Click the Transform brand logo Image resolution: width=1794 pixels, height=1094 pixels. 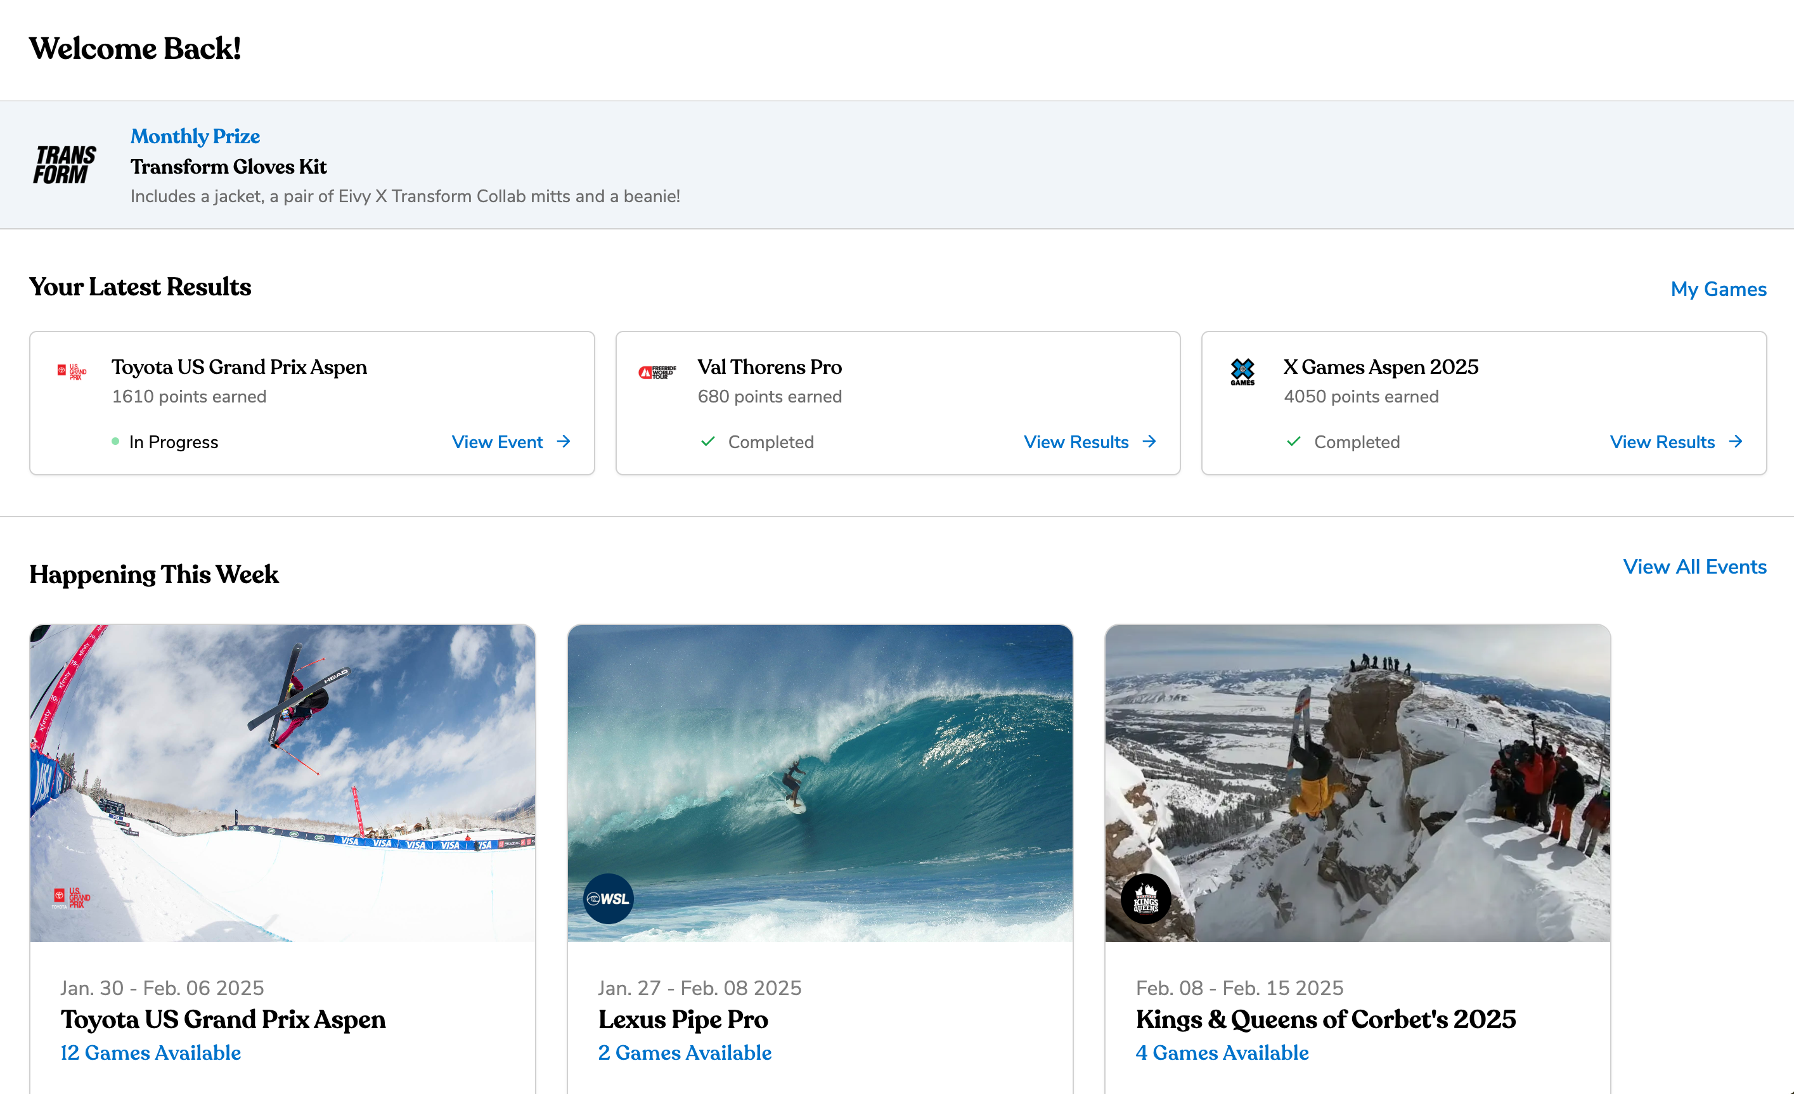click(65, 165)
